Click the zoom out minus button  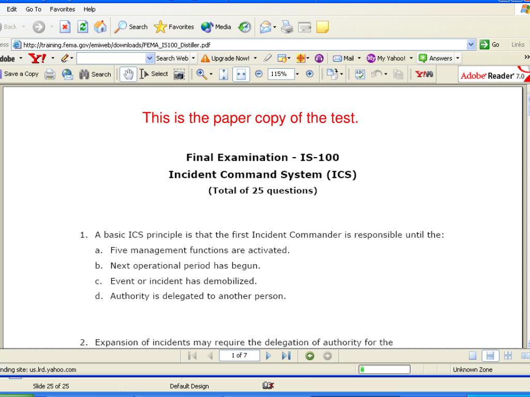point(259,74)
